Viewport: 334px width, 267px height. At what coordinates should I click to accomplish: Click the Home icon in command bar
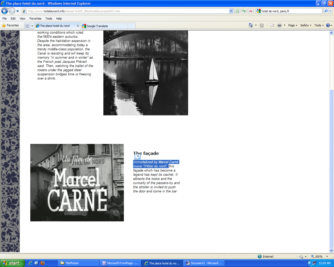[251, 25]
